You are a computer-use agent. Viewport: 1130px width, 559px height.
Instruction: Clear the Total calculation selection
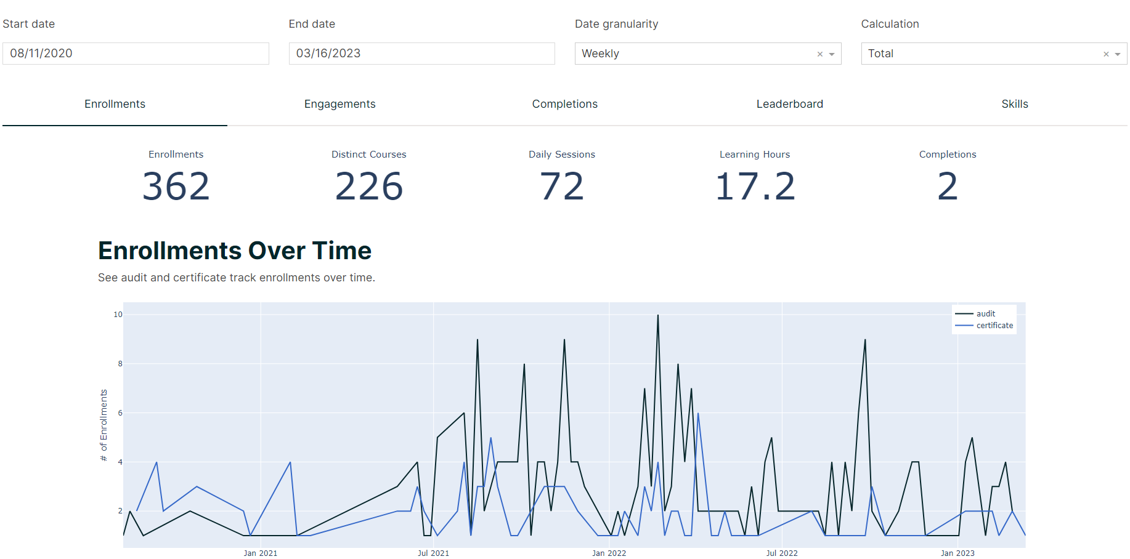[1106, 54]
